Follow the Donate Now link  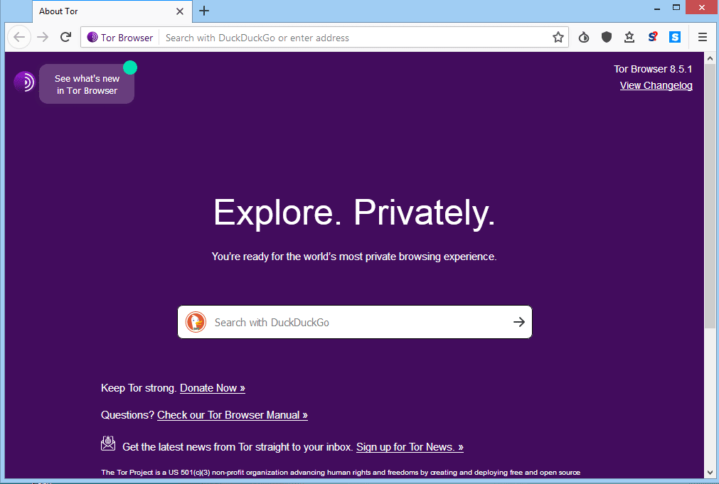click(213, 388)
